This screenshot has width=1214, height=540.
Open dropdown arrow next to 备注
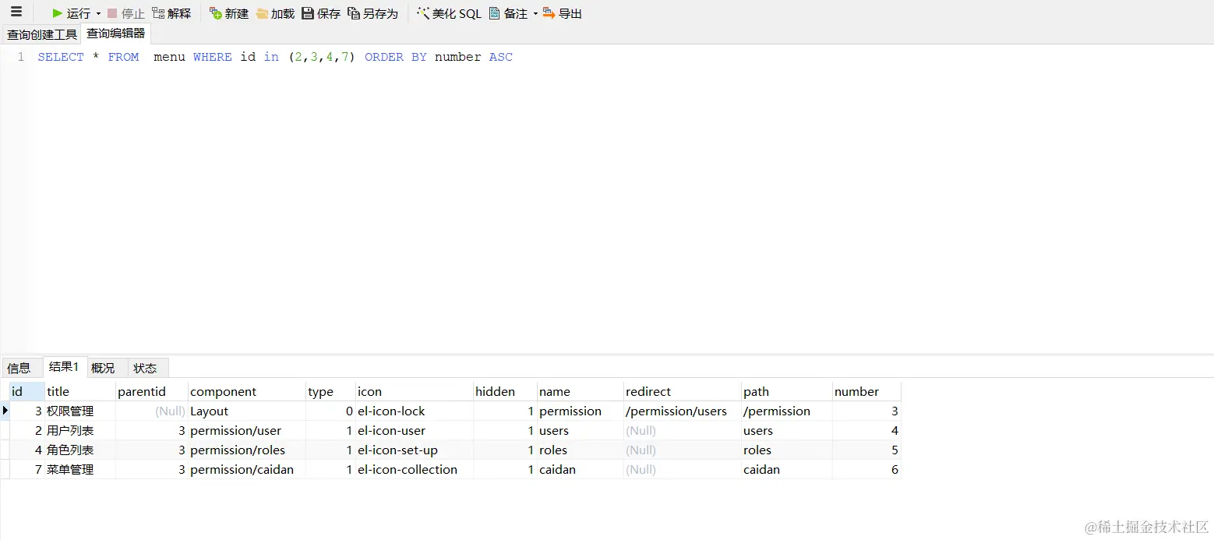pyautogui.click(x=535, y=13)
